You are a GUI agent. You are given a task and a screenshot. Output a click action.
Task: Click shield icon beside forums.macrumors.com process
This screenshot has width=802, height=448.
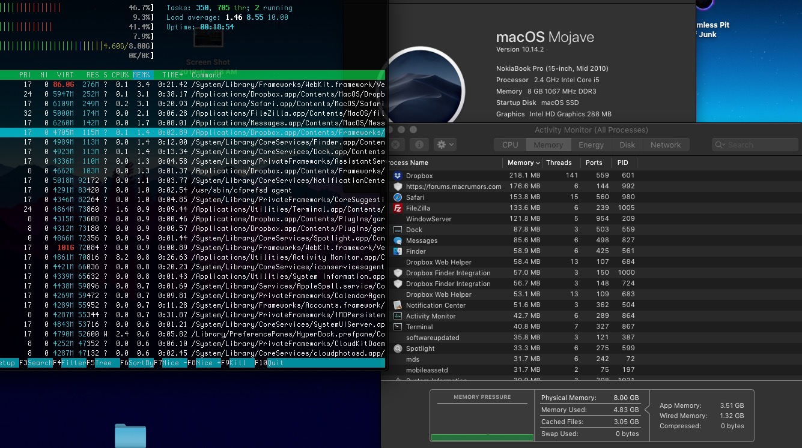[x=397, y=187]
